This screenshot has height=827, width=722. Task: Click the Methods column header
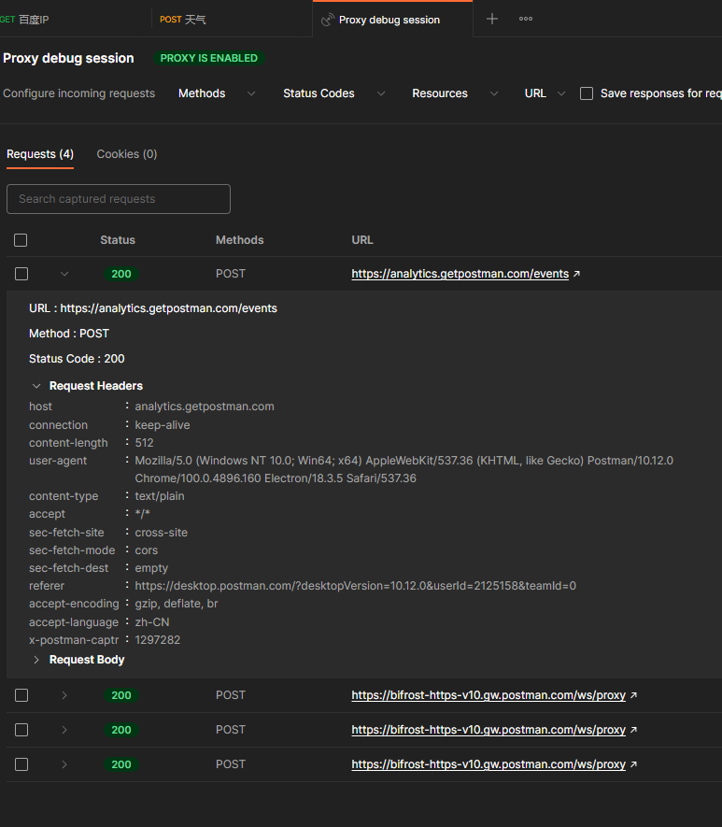tap(240, 240)
